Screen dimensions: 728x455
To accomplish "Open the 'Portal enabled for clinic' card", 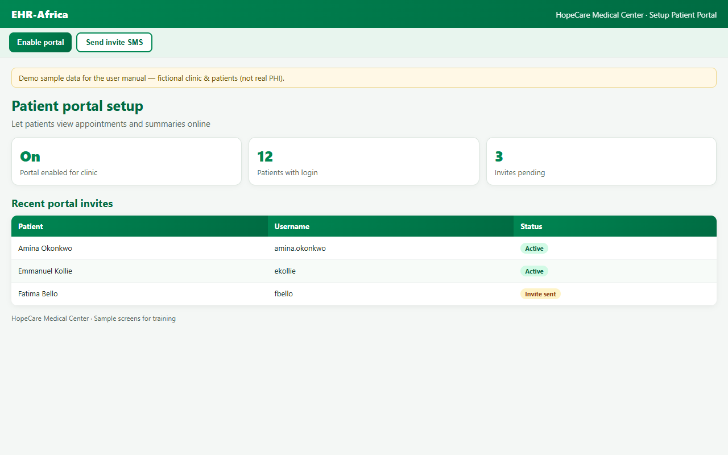I will [126, 161].
